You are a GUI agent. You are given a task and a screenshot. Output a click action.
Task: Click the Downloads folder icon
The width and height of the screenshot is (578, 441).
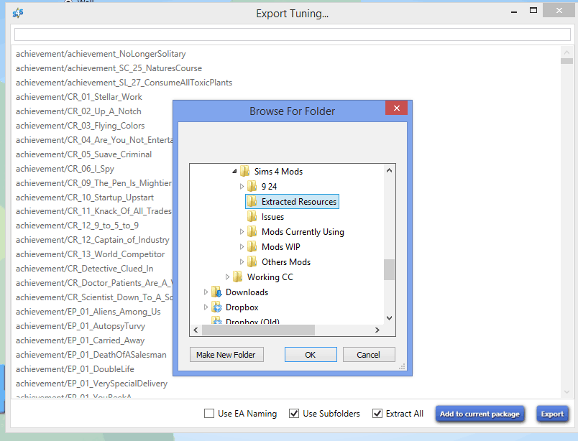(216, 292)
